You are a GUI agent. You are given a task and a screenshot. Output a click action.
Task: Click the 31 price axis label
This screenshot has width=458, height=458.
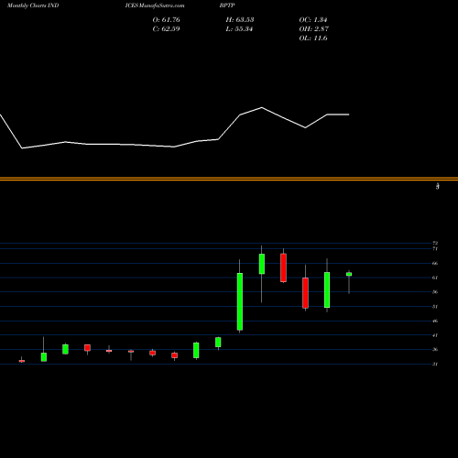(x=435, y=364)
